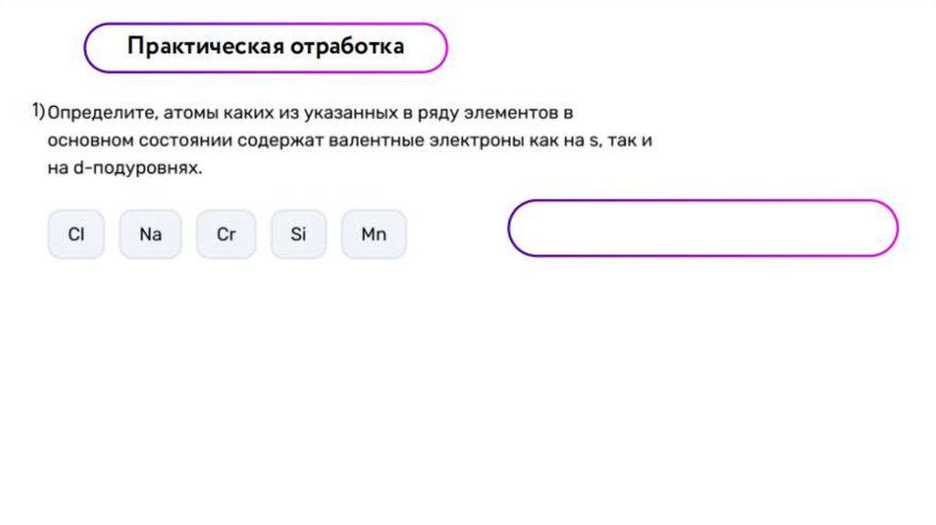Click the question number 1)

(x=37, y=112)
